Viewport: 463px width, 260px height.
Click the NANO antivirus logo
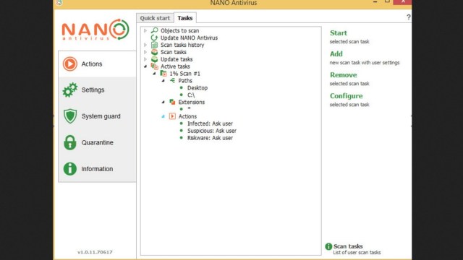click(95, 30)
